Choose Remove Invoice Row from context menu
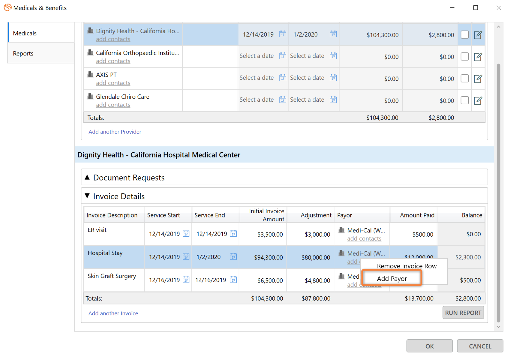 (x=407, y=266)
